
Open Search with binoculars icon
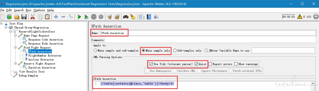126,17
